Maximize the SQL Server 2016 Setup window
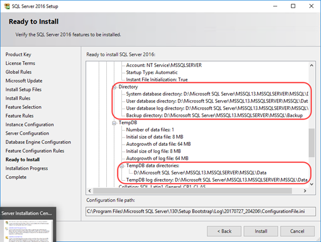Screen dimensions: 321x242 293,6
